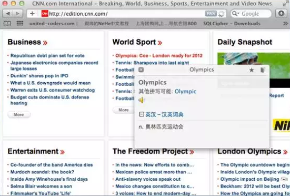The height and width of the screenshot is (196, 290).
Task: Open the Daily Snapshot photo thumbnail
Action: point(254,58)
